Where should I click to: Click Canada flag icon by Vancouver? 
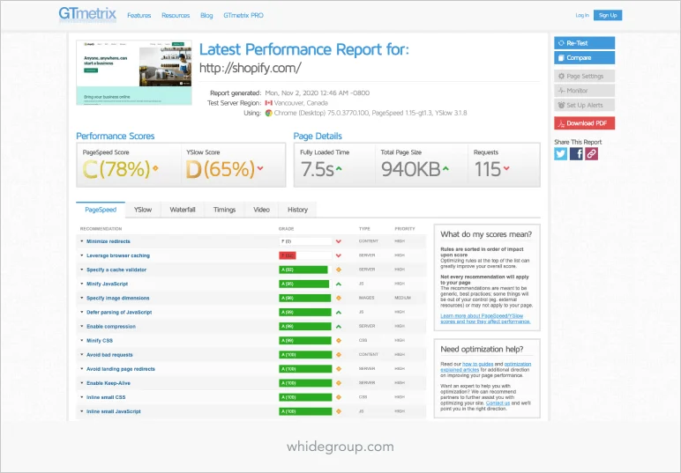[x=269, y=103]
